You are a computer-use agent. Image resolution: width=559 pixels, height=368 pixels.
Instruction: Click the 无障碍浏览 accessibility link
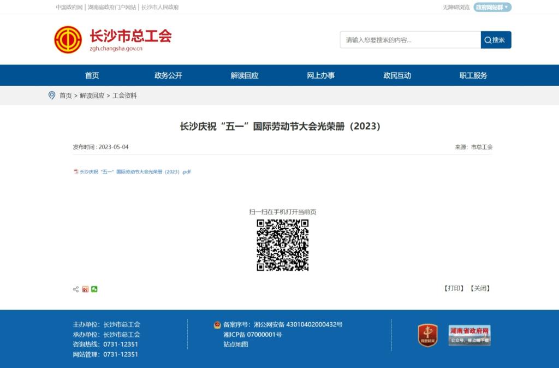[x=456, y=7]
